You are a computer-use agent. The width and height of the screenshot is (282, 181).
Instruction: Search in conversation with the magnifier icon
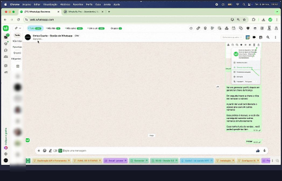click(268, 37)
